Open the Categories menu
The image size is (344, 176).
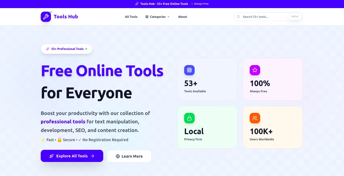[x=158, y=17]
